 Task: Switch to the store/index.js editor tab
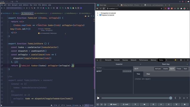click(x=85, y=13)
